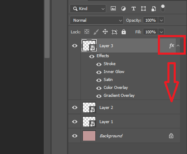Select the Layer 3 thumbnail
The width and height of the screenshot is (187, 154).
89,45
